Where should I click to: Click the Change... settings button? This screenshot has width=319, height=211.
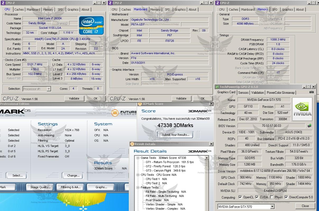(73, 175)
